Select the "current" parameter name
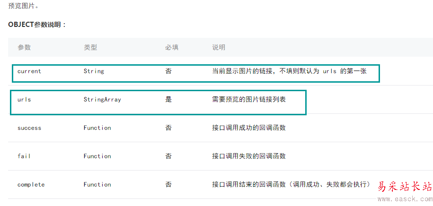This screenshot has width=433, height=206. pyautogui.click(x=29, y=71)
